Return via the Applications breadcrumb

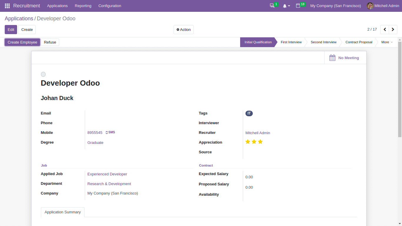coord(19,18)
